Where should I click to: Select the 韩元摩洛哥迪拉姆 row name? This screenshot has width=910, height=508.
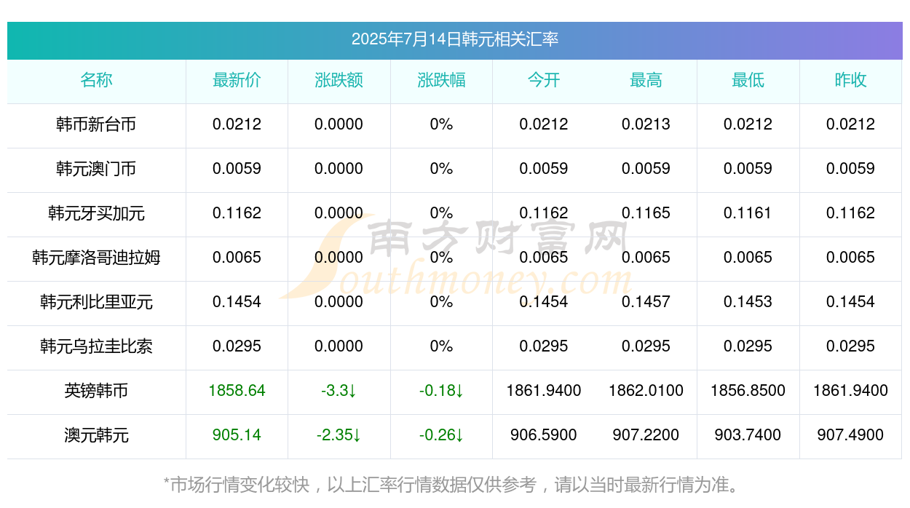[x=96, y=258]
